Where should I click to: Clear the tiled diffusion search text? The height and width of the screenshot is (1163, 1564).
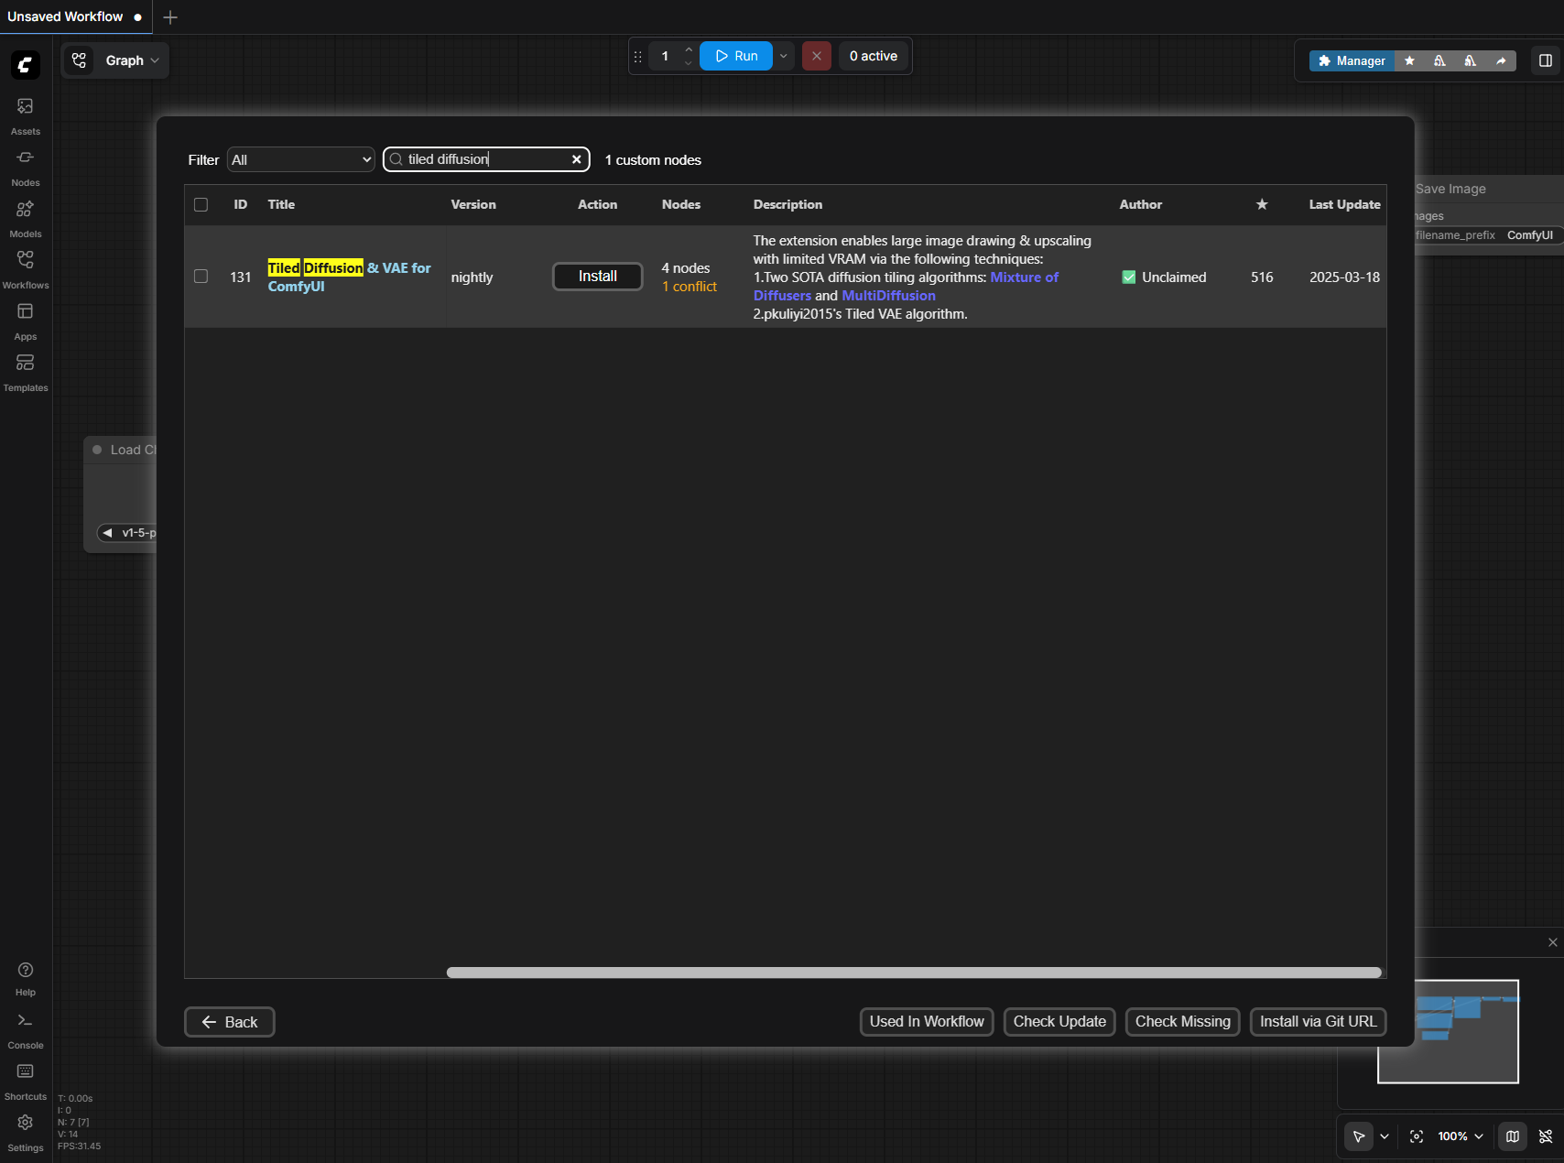coord(577,159)
